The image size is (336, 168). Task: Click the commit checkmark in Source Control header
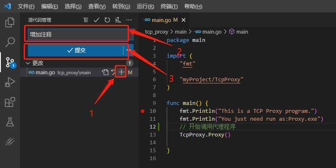[96, 20]
